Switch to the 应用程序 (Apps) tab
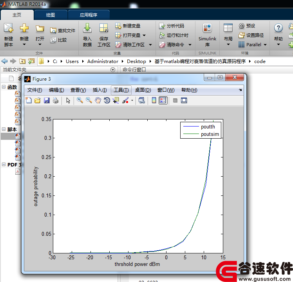Viewport: 293px width, 282px height. [89, 15]
